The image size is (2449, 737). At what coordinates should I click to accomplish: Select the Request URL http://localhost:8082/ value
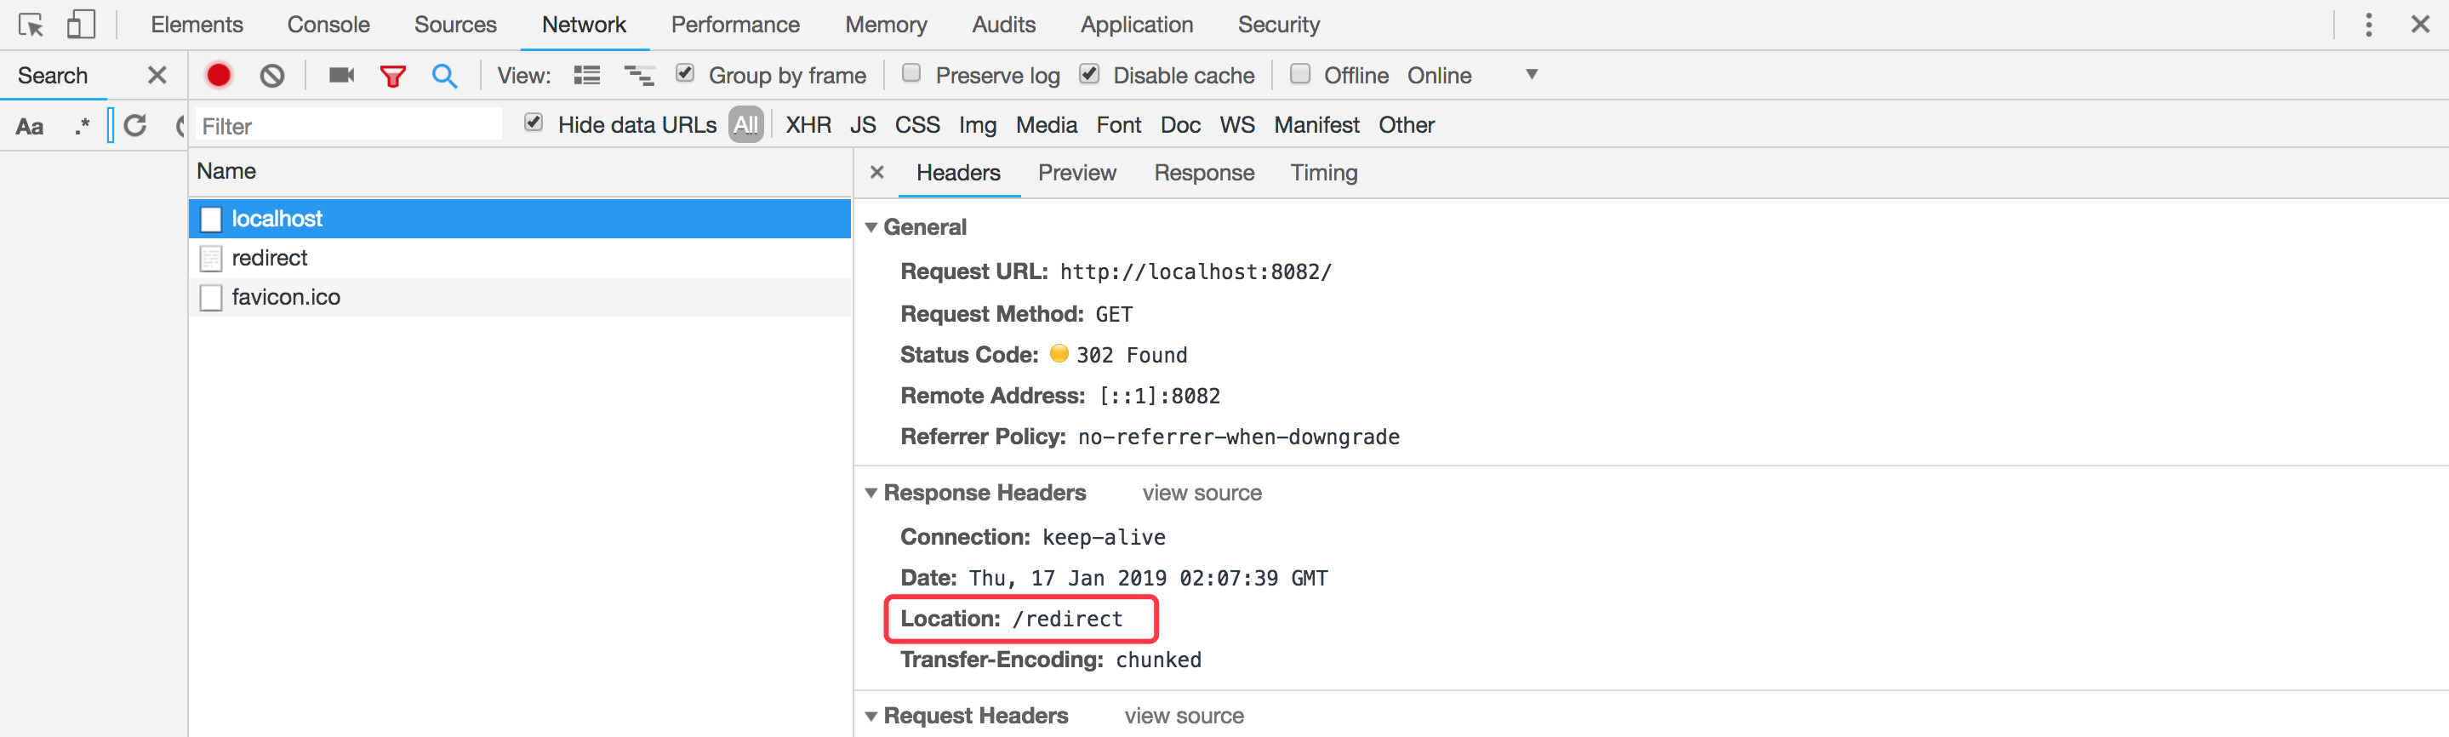coord(1195,272)
